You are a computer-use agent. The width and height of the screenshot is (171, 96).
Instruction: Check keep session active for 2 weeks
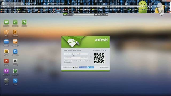pos(65,61)
